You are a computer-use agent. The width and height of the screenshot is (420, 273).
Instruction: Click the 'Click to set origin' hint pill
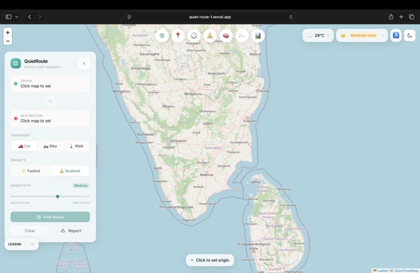click(209, 260)
